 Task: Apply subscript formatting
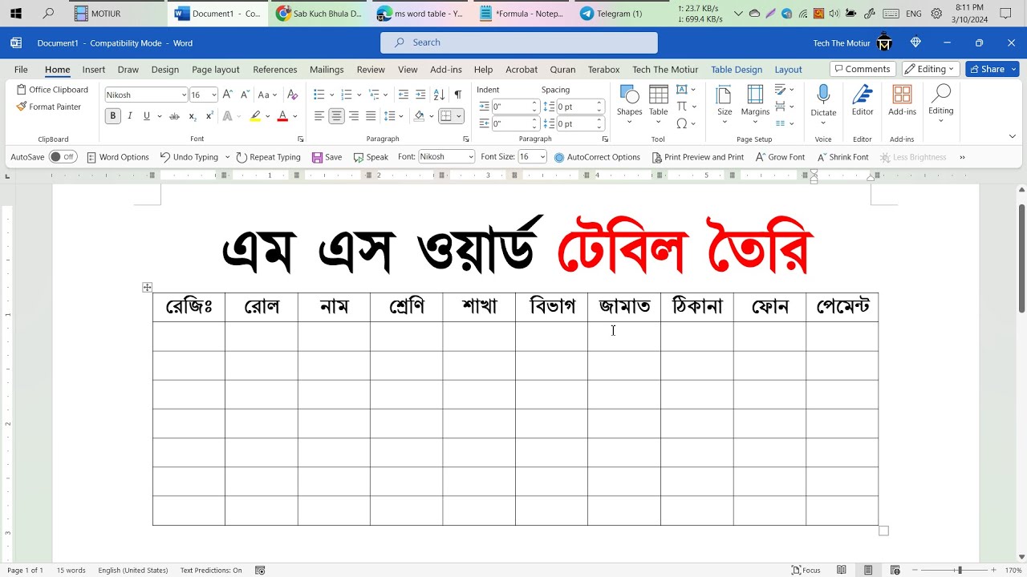[x=193, y=116]
